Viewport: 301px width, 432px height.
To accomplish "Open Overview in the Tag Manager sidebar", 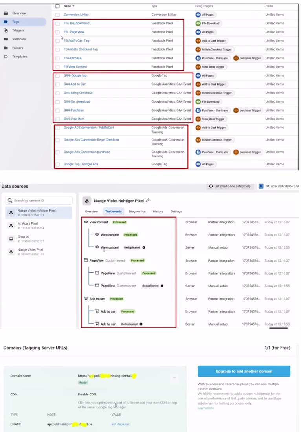I will point(19,13).
